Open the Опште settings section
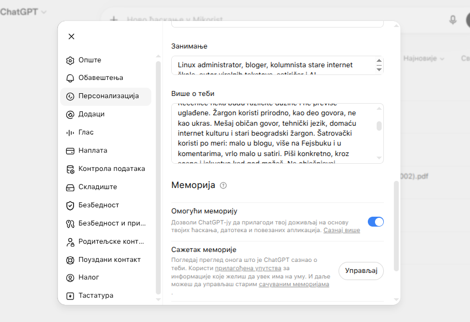The height and width of the screenshot is (322, 470). tap(106, 60)
